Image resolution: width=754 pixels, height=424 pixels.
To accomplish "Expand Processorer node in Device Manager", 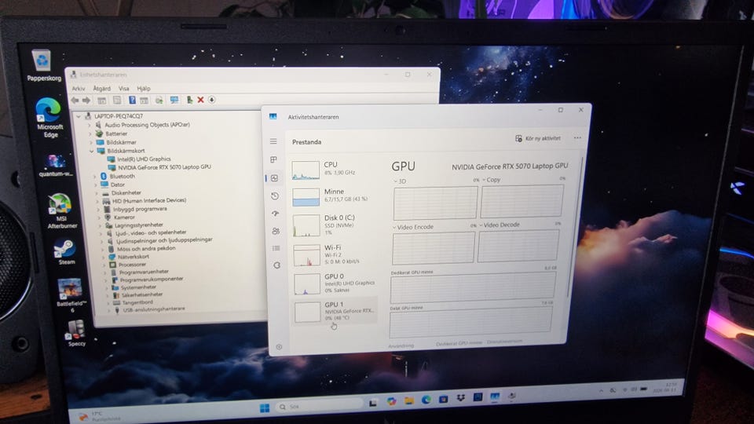I will point(104,265).
